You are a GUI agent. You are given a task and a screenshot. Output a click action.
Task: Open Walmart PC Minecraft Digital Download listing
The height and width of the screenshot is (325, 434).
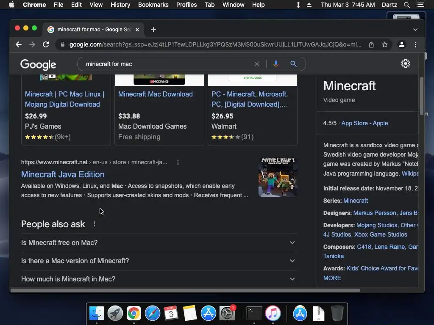point(249,99)
